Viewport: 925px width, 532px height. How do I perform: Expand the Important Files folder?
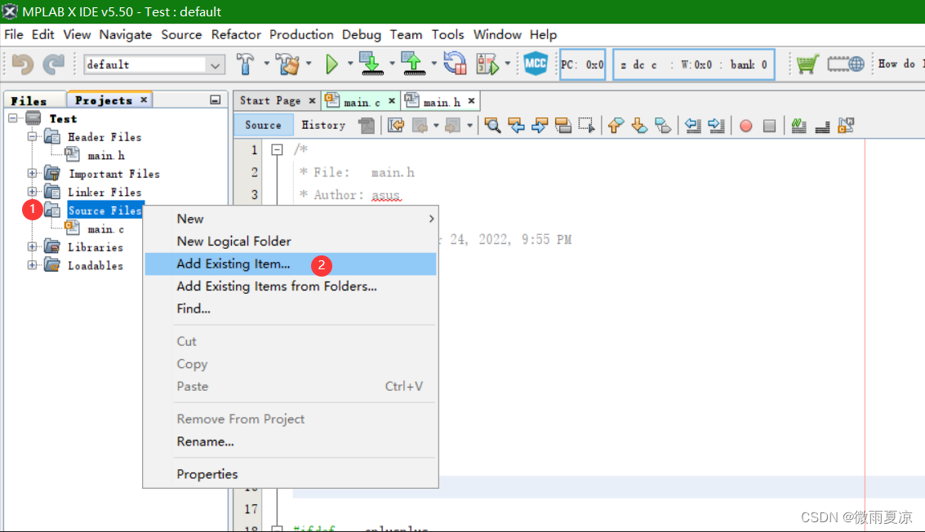pyautogui.click(x=32, y=174)
